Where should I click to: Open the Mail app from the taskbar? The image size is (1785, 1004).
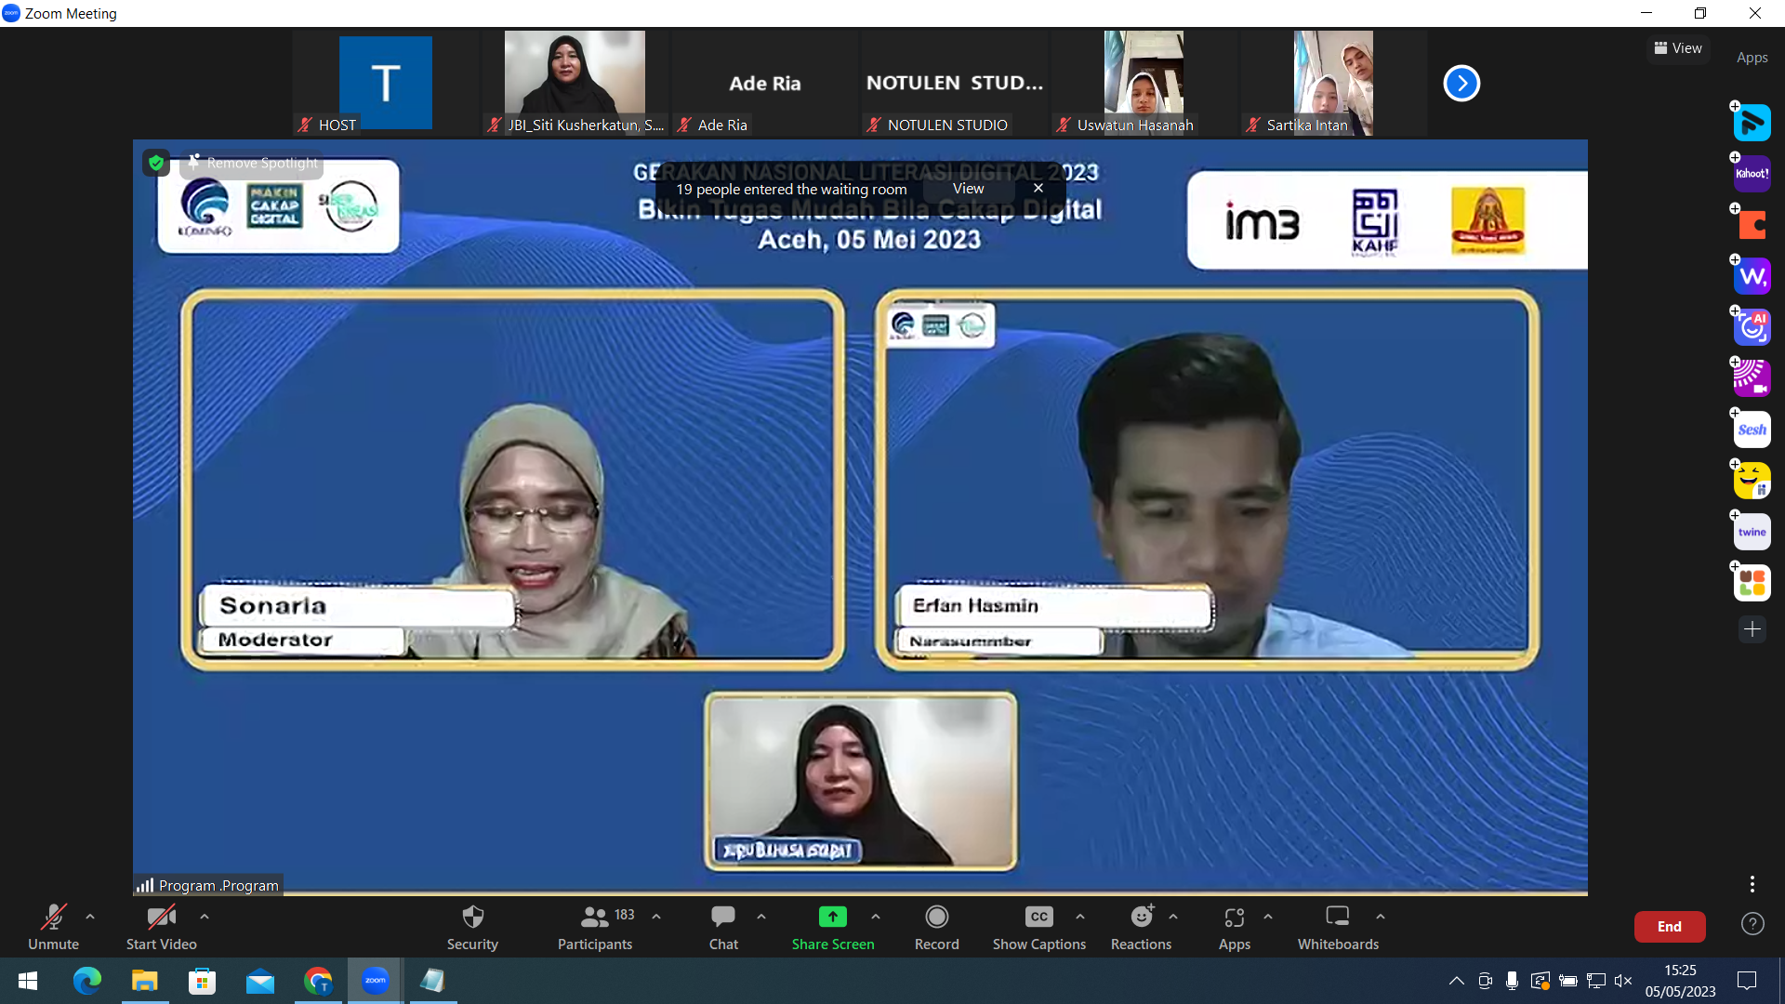260,981
